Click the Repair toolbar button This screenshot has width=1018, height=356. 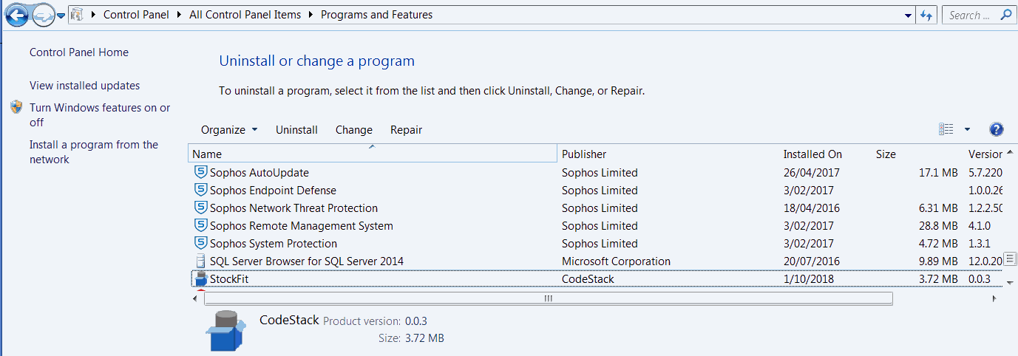click(x=407, y=130)
